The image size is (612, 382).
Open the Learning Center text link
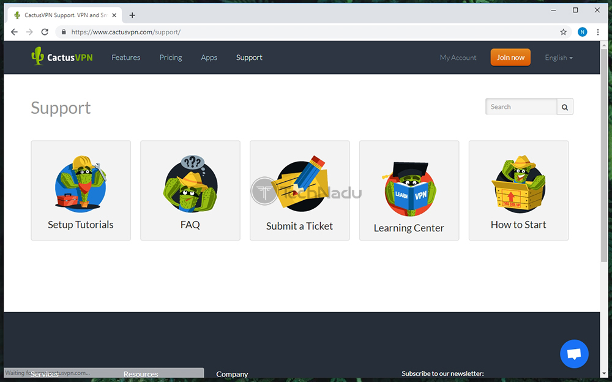tap(409, 228)
